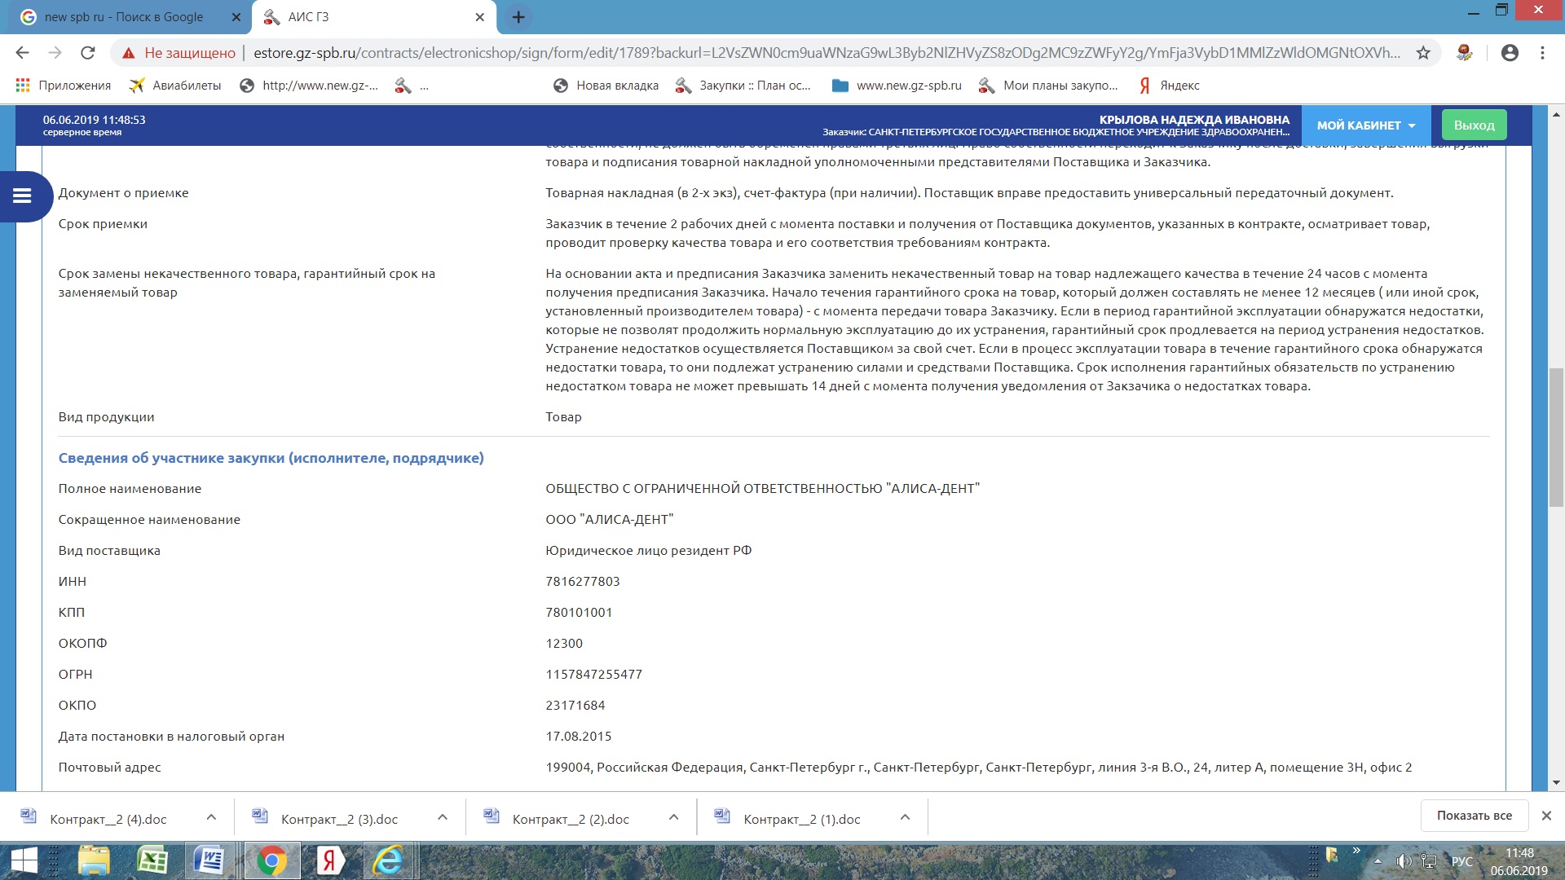Open the Яндекс bookmark

[1170, 86]
